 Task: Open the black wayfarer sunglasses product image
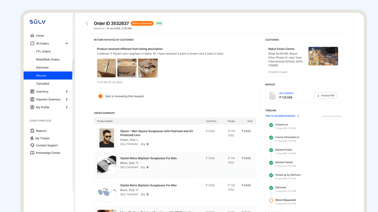pos(107,165)
